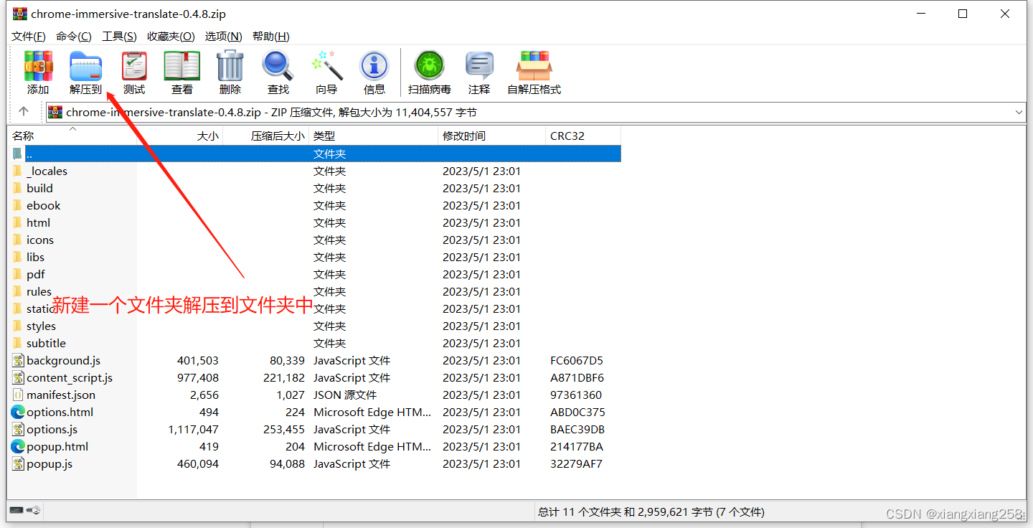Click the 注释 (Comment) toolbar icon
1033x528 pixels.
tap(479, 66)
